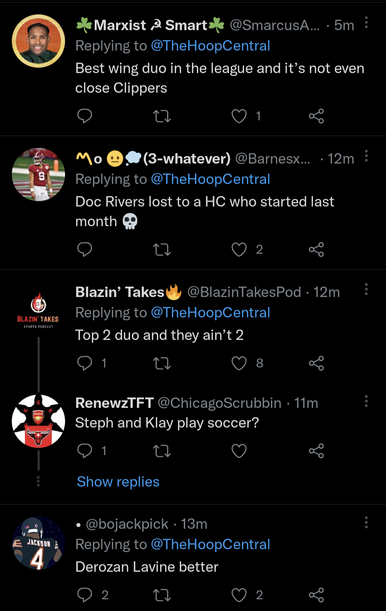The height and width of the screenshot is (611, 386).
Task: Expand thread with Show replies
Action: point(118,482)
